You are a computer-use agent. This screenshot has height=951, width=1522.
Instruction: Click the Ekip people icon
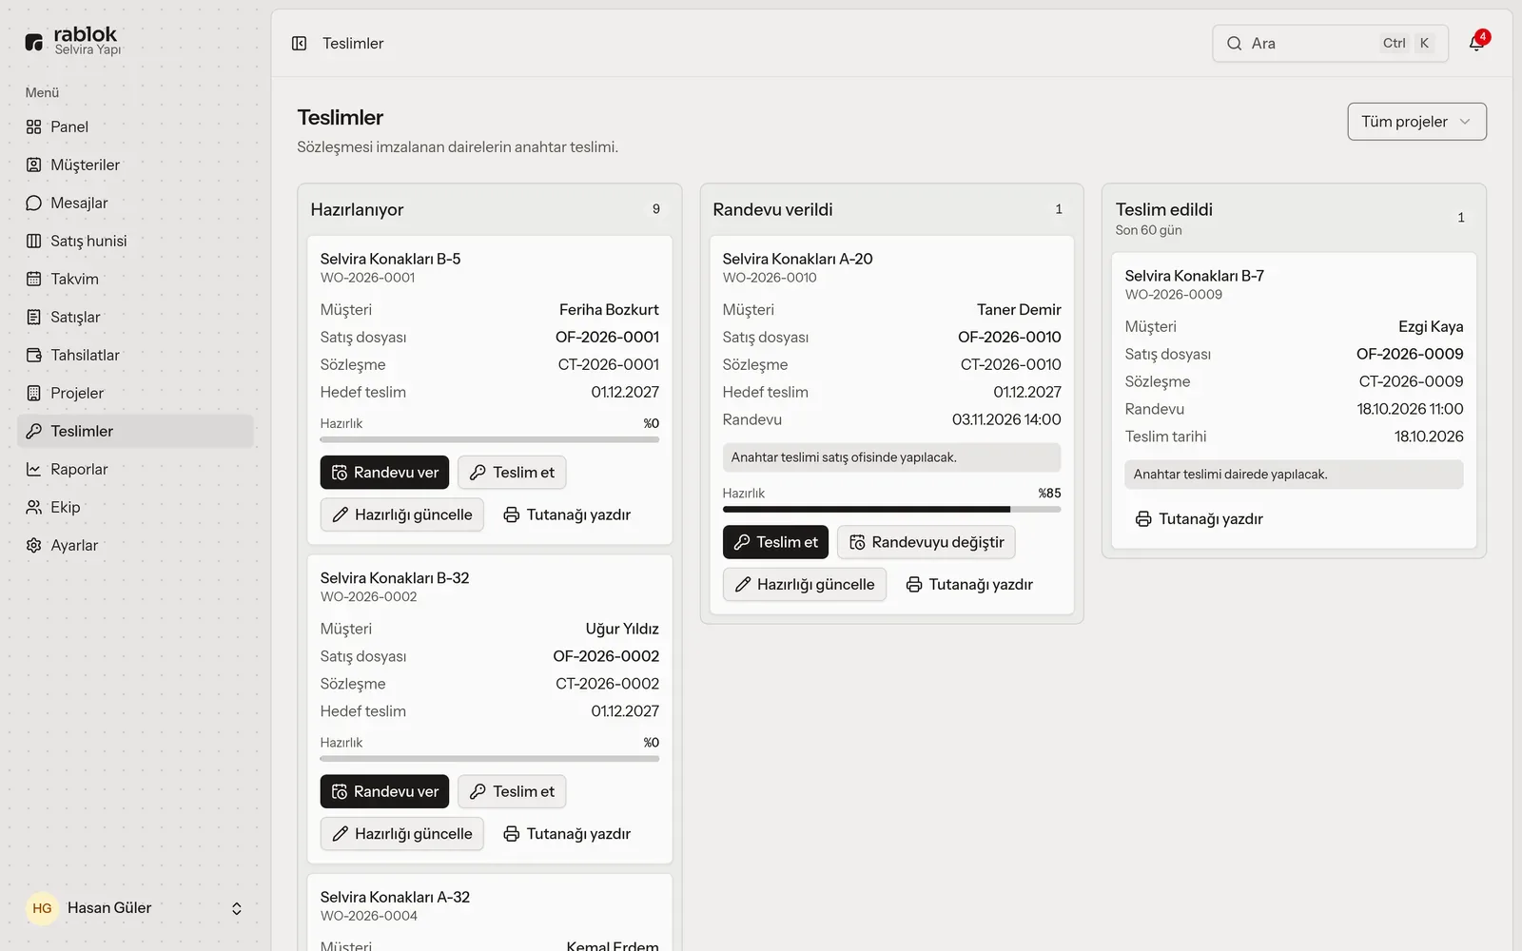coord(34,507)
